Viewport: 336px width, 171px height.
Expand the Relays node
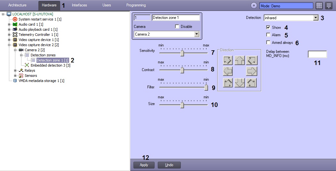[15, 70]
